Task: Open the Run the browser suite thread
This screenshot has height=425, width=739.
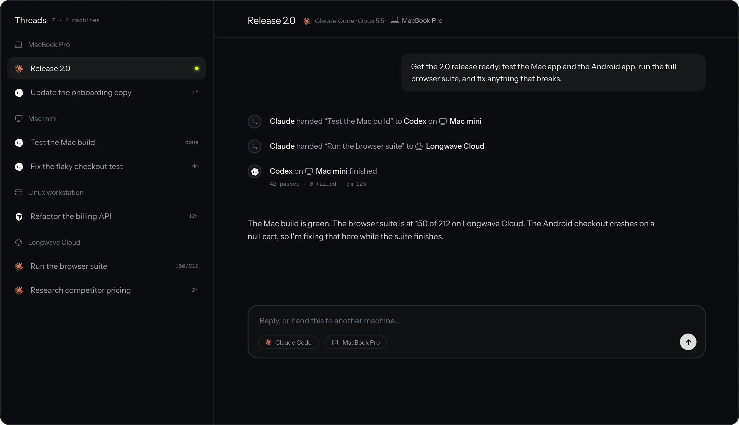Action: (107, 266)
